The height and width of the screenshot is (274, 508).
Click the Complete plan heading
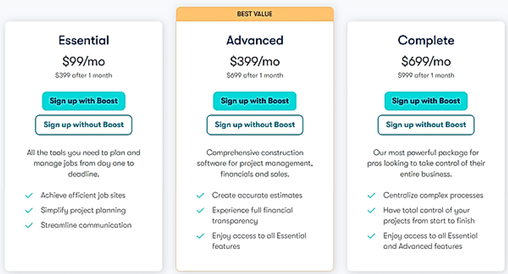click(x=426, y=40)
